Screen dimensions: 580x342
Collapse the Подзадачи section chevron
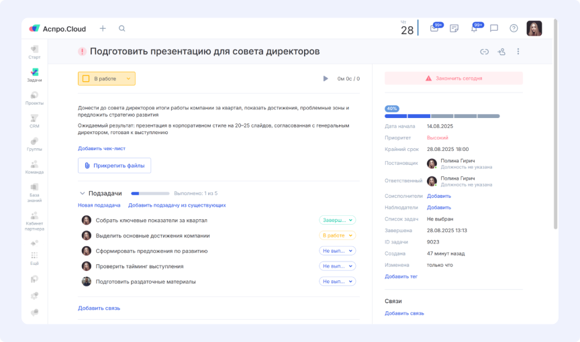pyautogui.click(x=83, y=193)
